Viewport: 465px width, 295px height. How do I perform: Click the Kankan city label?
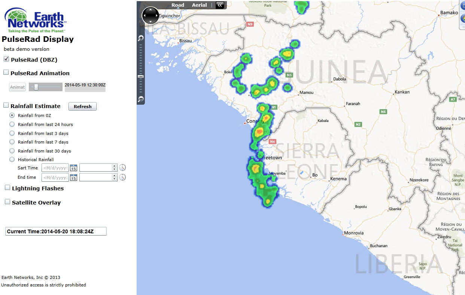402,92
